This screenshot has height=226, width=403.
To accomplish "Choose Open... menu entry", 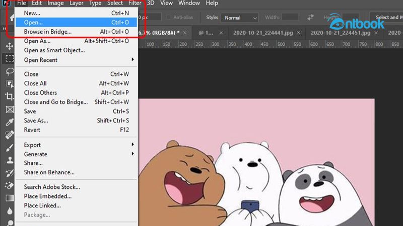I will pos(77,22).
